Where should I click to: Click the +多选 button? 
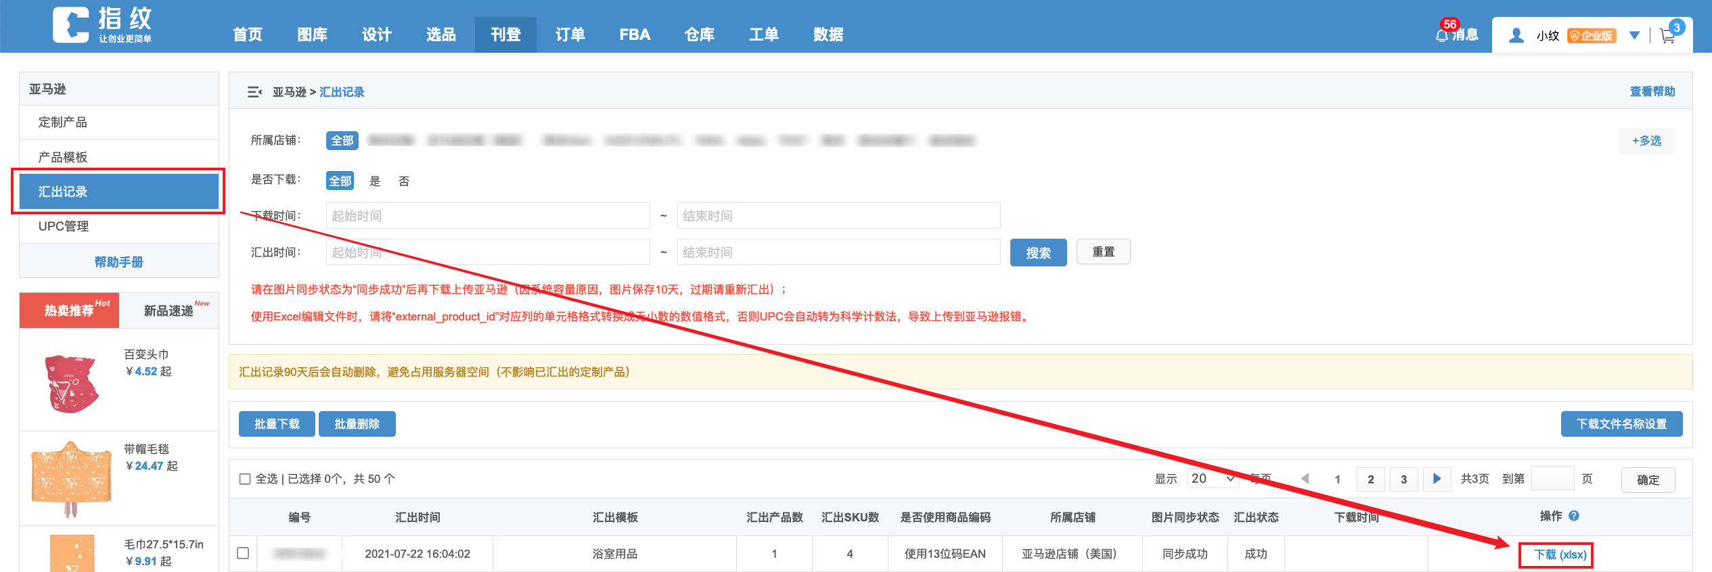1647,141
